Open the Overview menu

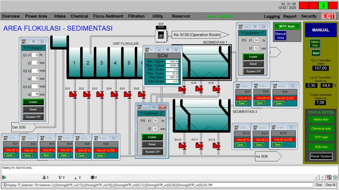11,16
